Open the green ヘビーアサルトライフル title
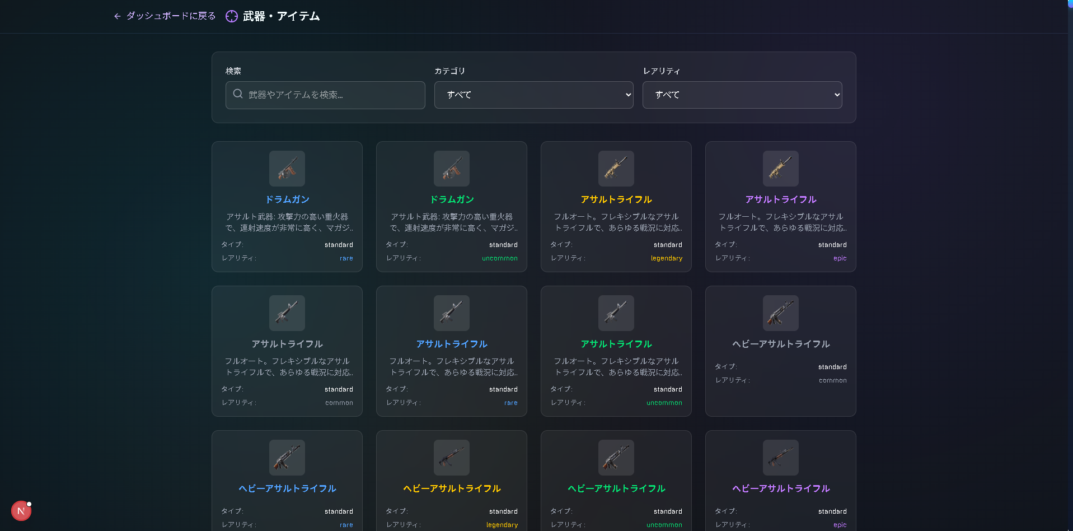 click(x=616, y=488)
